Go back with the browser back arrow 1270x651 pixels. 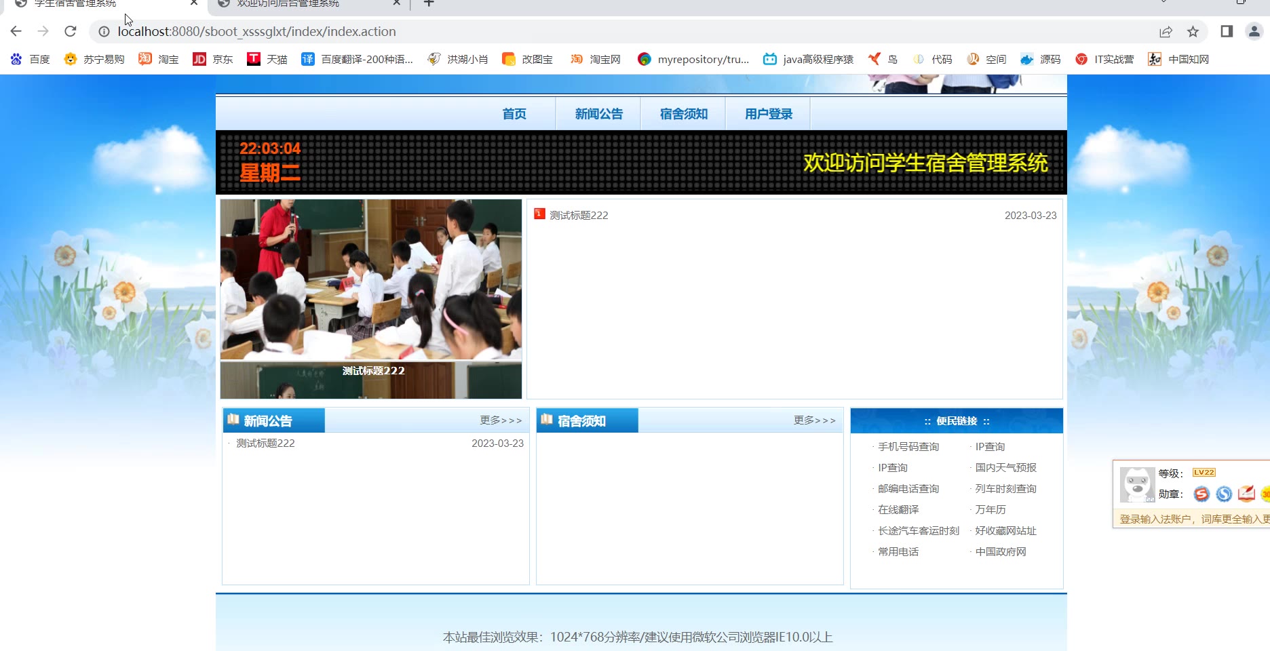click(x=16, y=31)
